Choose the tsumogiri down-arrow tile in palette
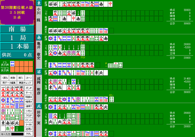This screenshot has width=195, height=137. [17, 129]
